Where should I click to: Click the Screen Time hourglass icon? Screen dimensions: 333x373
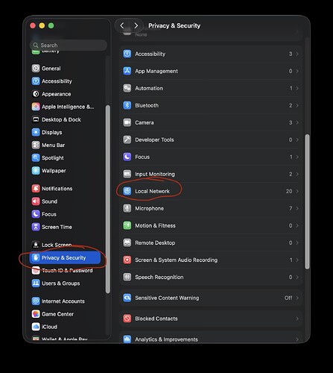(36, 227)
